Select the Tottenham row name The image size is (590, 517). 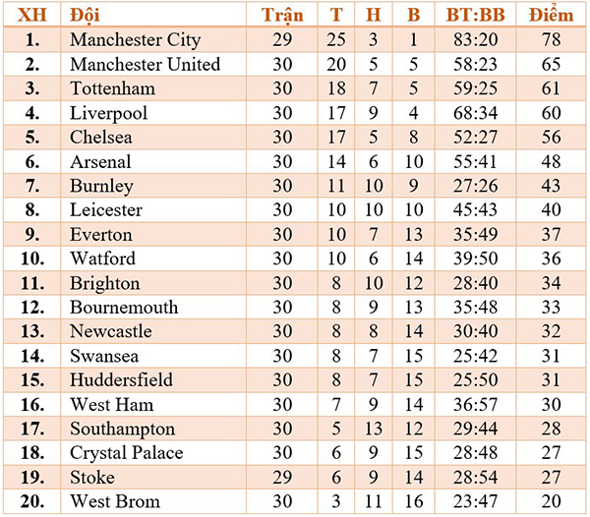pyautogui.click(x=112, y=88)
